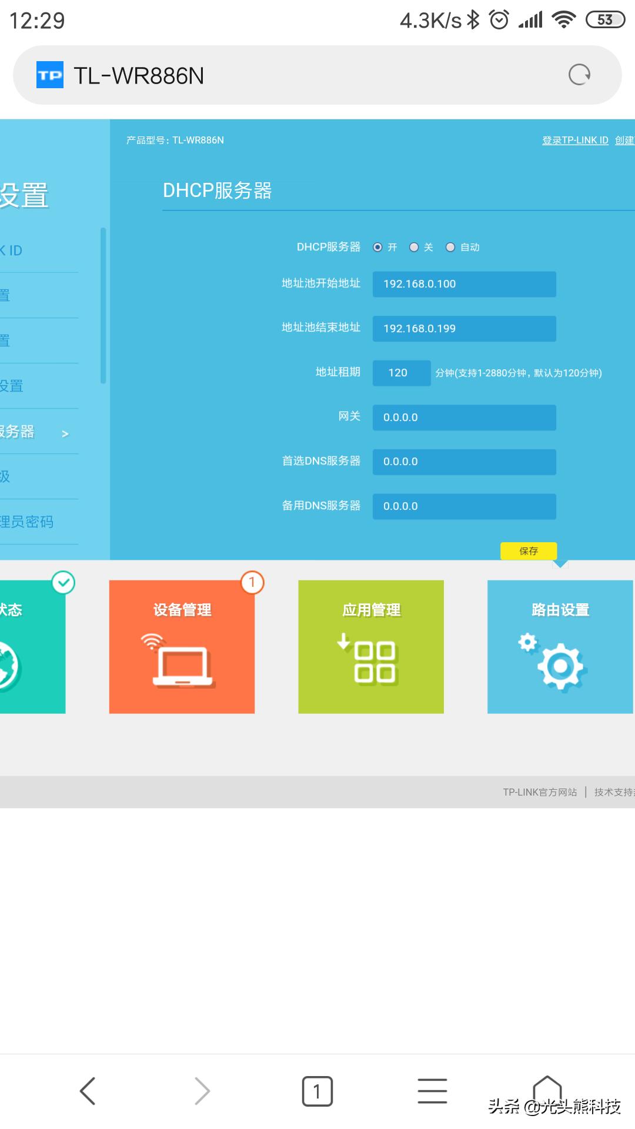Screen dimensions: 635x1129
Task: Click the yellow 保存 save button
Action: click(x=529, y=551)
